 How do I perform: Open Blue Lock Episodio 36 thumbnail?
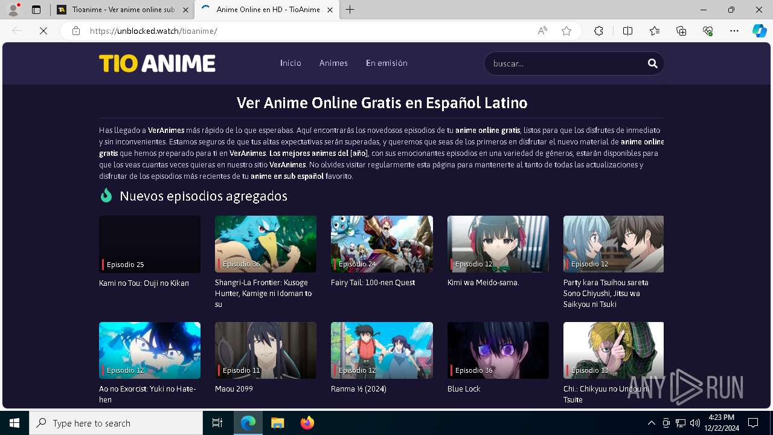click(x=498, y=350)
